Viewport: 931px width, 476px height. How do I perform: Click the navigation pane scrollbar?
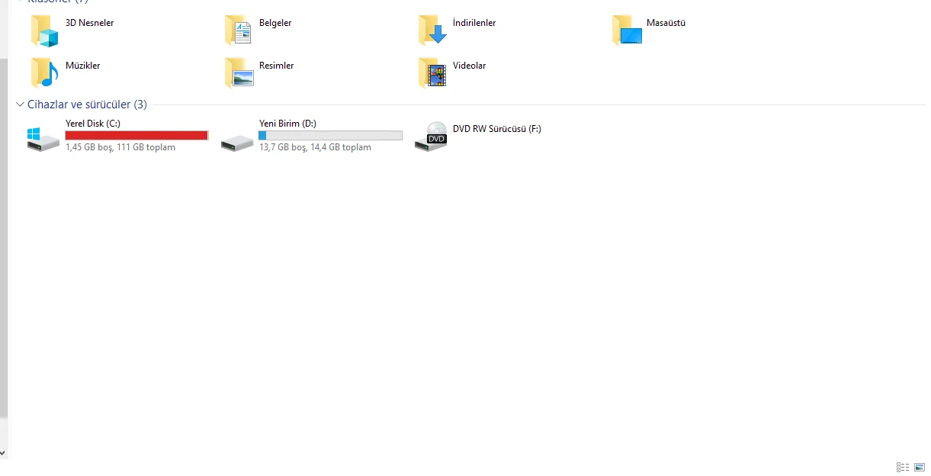pyautogui.click(x=4, y=238)
